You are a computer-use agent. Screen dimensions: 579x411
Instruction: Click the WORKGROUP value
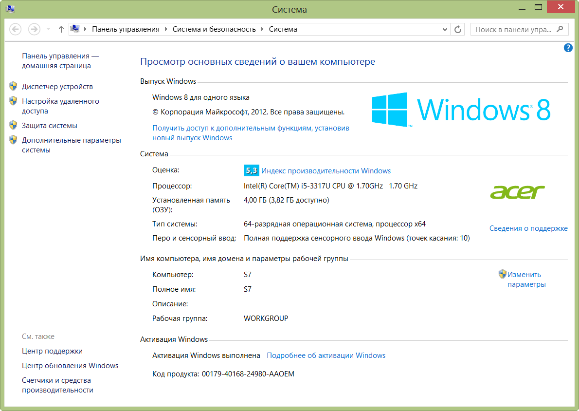(266, 318)
